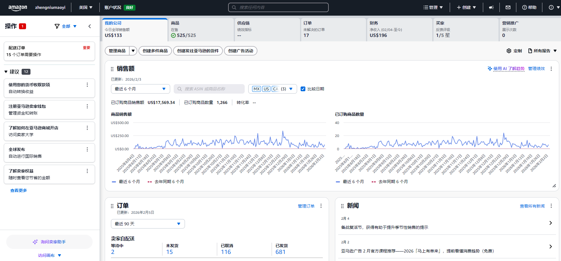Focus the ASIN or product name search field

click(209, 89)
